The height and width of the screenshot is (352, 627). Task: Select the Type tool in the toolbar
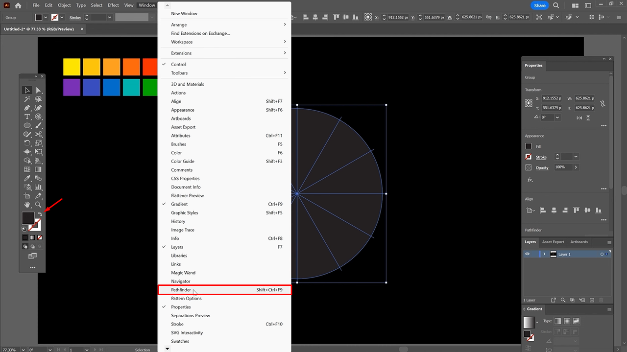[27, 117]
